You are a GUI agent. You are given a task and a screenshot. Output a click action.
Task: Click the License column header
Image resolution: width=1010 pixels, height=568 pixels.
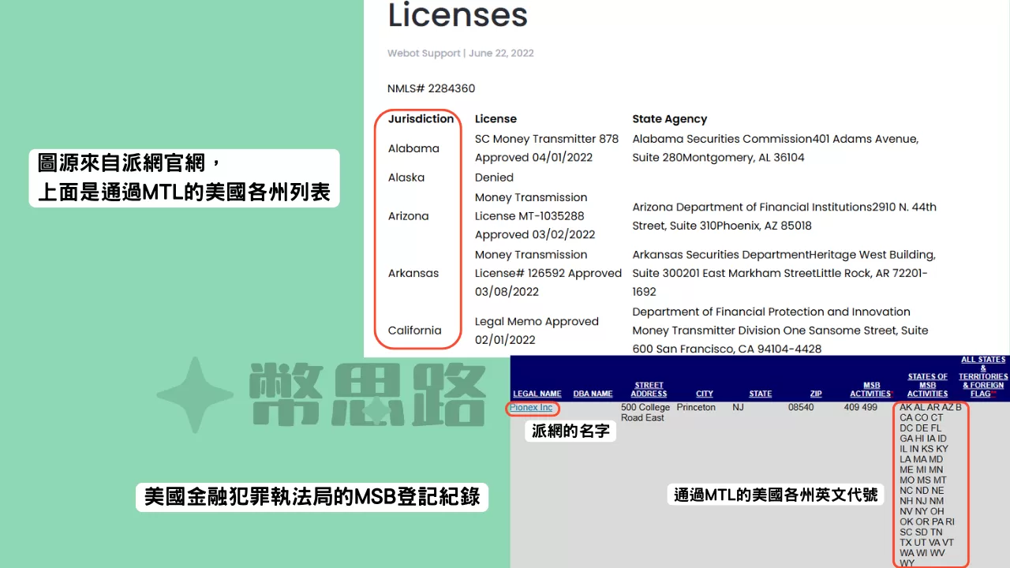(496, 119)
